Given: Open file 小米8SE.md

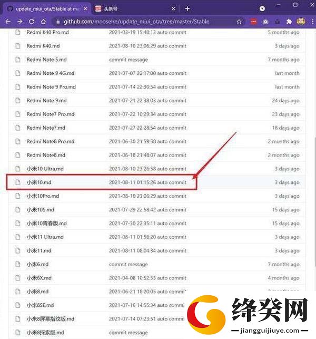Looking at the screenshot, I should [x=40, y=305].
